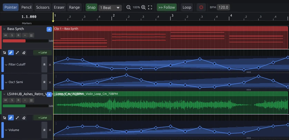Solo the Violin Loop track
Image resolution: width=289 pixels, height=140 pixels.
pyautogui.click(x=12, y=100)
